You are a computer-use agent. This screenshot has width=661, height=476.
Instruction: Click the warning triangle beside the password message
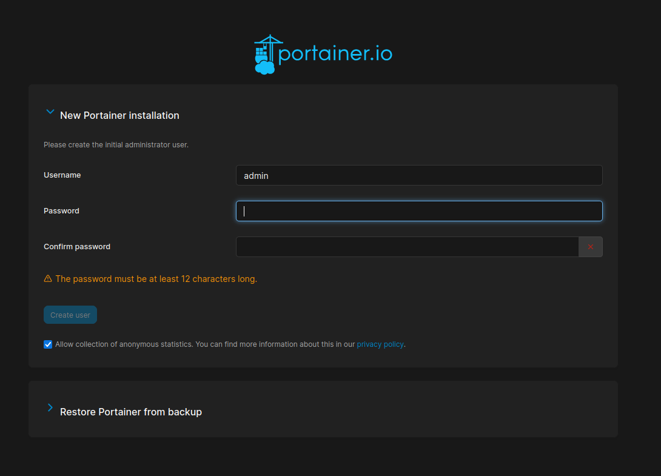[x=47, y=278]
